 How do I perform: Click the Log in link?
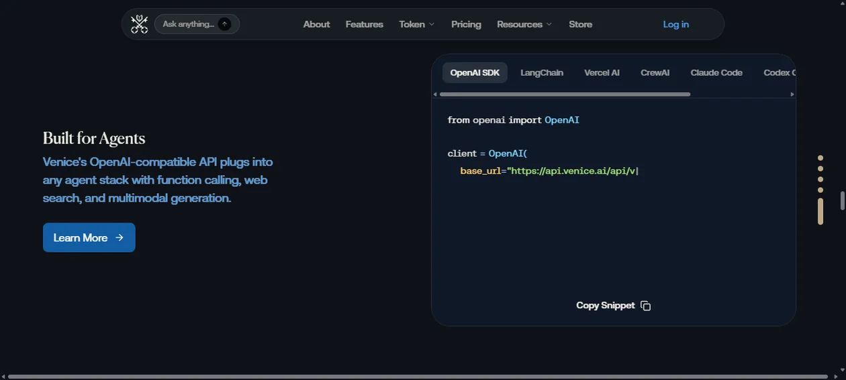675,24
